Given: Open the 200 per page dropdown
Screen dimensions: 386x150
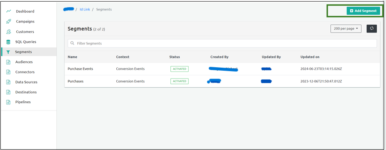Looking at the screenshot, I should [346, 29].
